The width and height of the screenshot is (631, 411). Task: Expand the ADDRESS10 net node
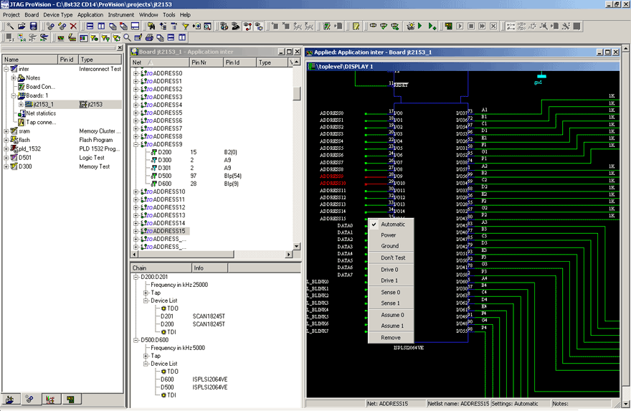coord(136,192)
